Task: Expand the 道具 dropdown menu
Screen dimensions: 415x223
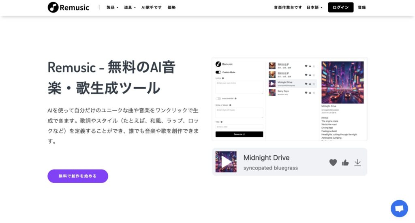Action: tap(130, 7)
